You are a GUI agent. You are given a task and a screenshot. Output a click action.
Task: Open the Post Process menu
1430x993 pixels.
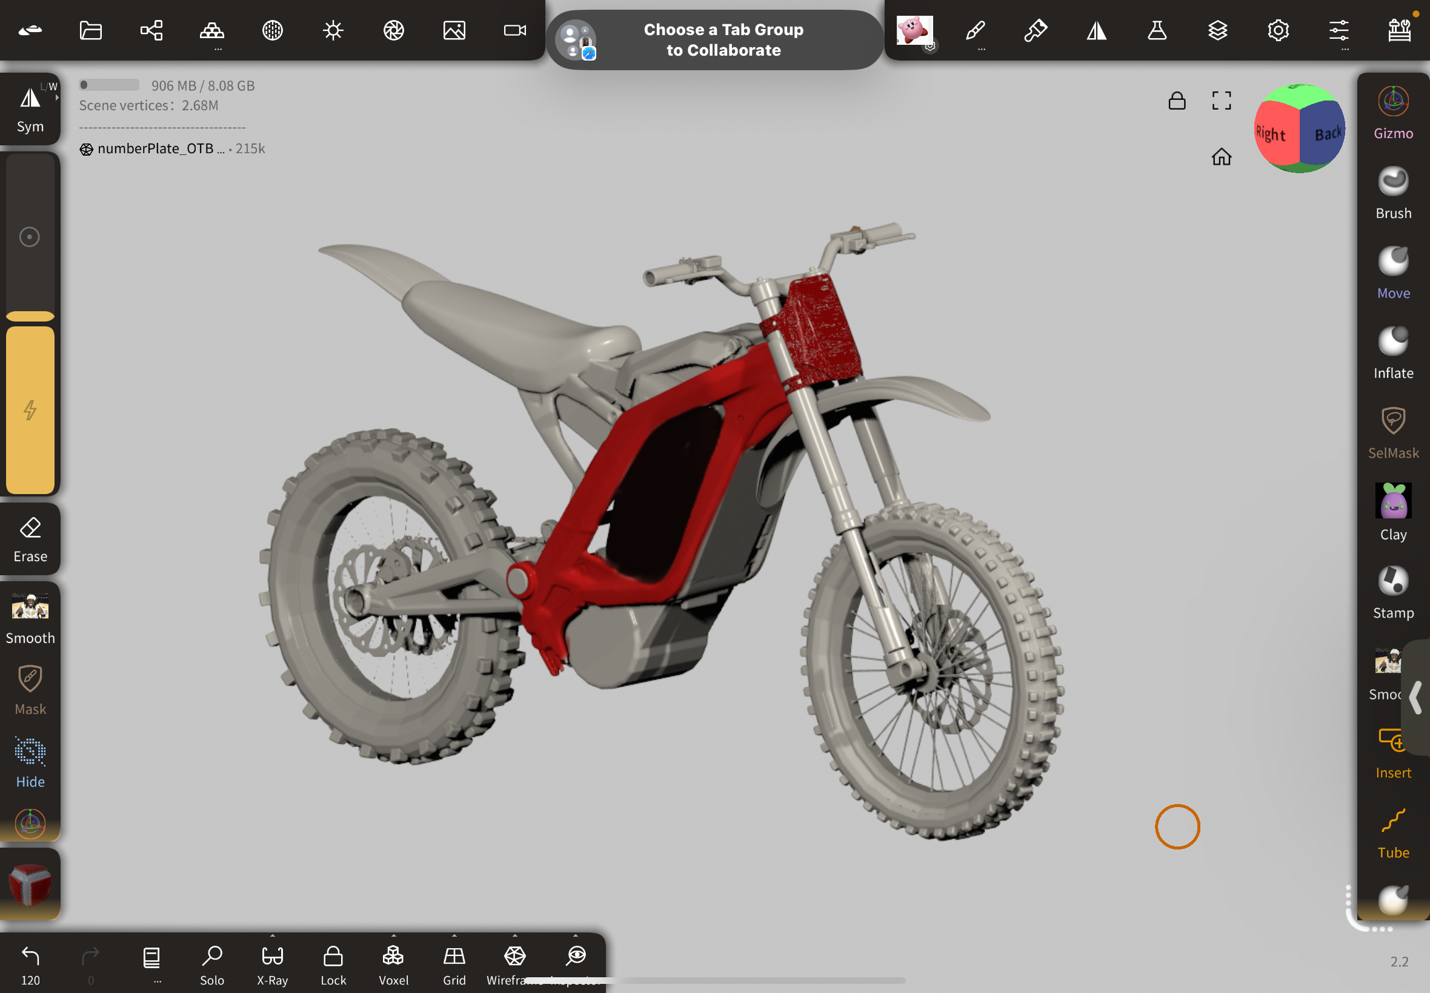point(393,30)
